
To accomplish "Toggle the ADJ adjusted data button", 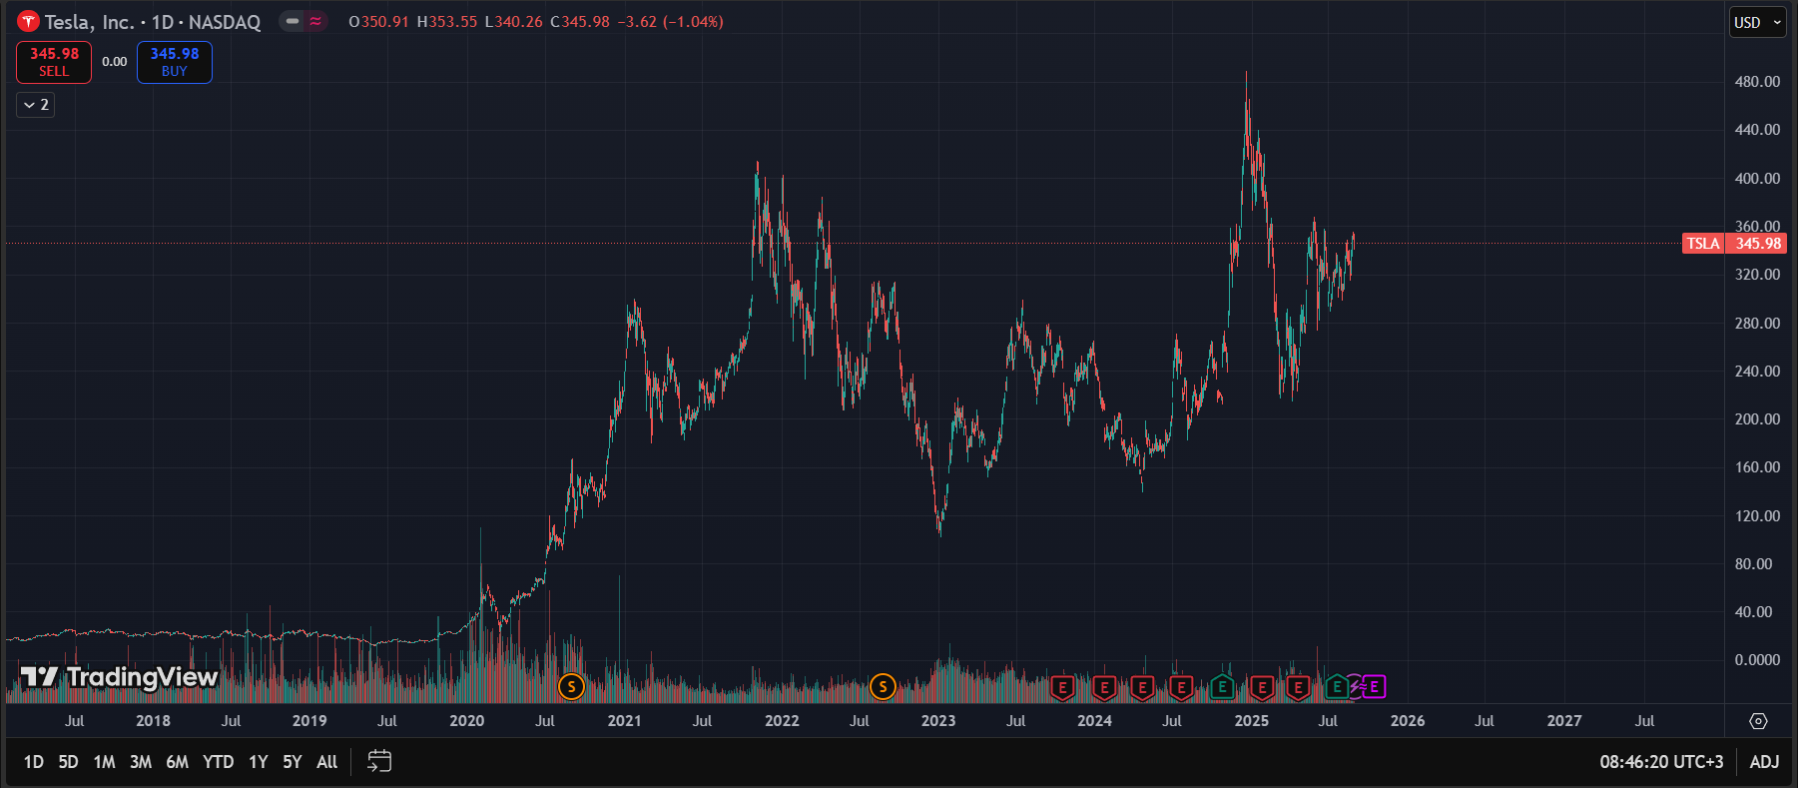I will pyautogui.click(x=1764, y=762).
